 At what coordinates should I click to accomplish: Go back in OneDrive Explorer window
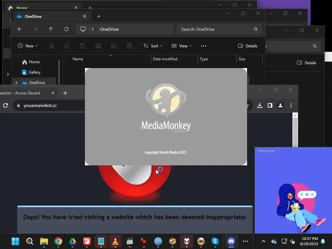click(20, 29)
